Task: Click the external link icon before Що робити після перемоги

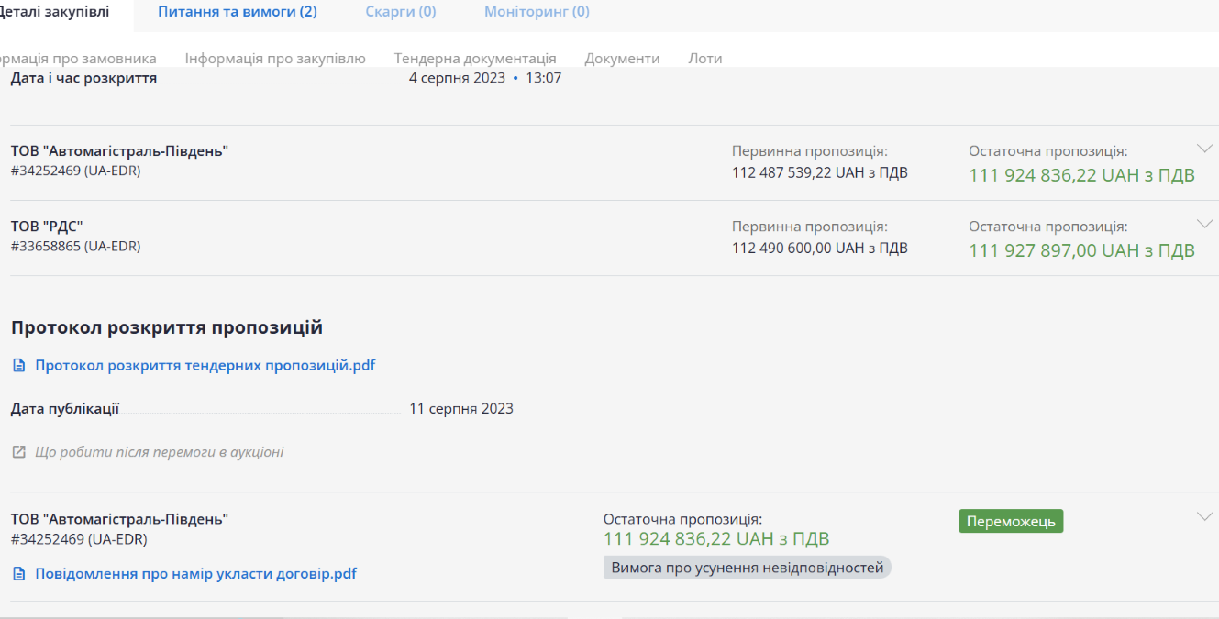Action: point(18,452)
